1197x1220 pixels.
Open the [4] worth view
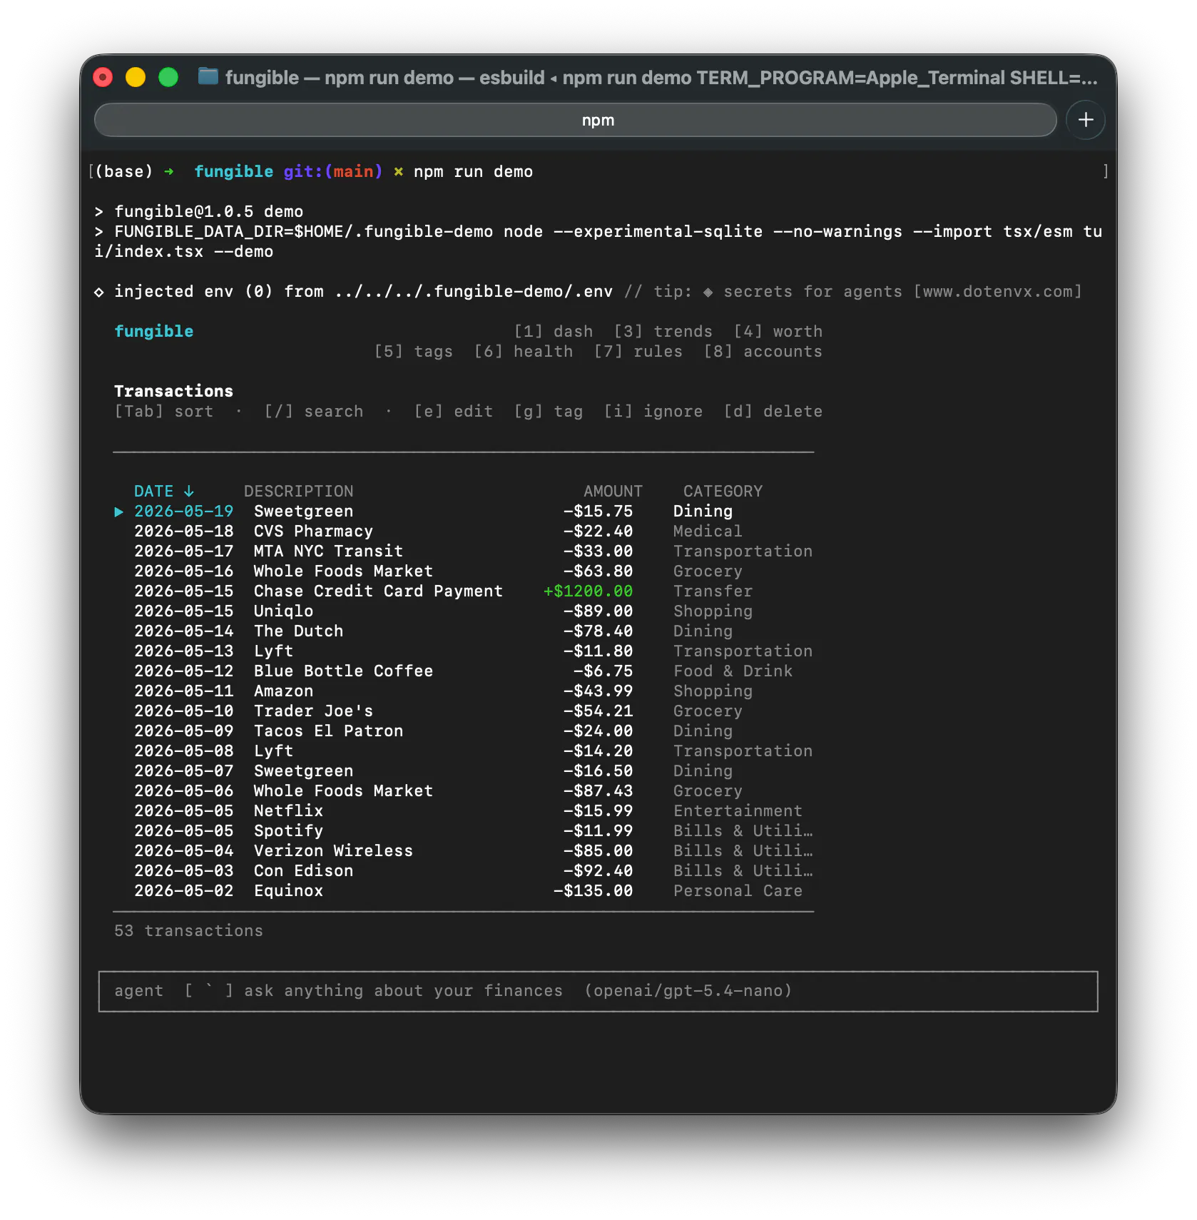[778, 332]
